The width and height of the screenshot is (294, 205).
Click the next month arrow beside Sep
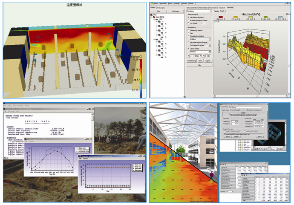tap(203, 56)
